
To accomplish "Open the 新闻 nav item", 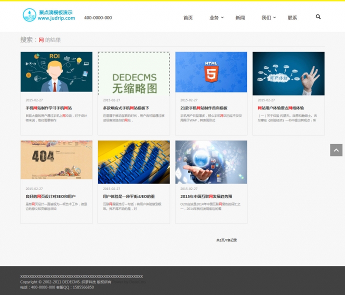I will (x=240, y=18).
